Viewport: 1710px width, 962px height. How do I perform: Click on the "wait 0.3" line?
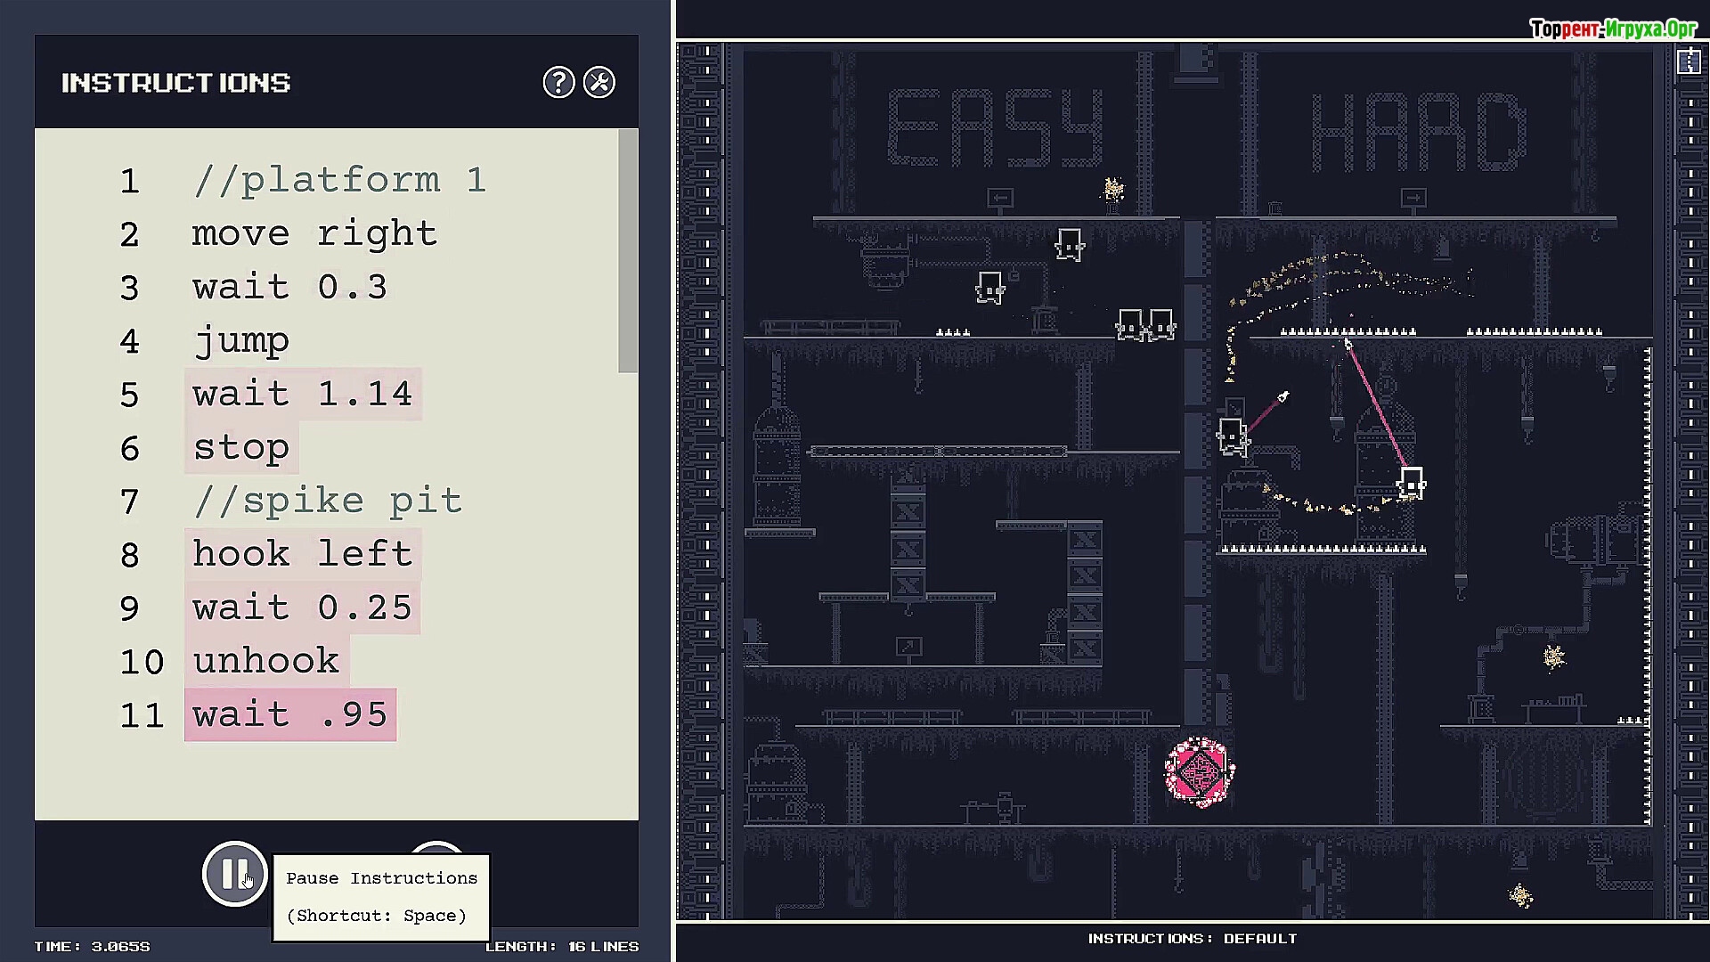click(289, 288)
